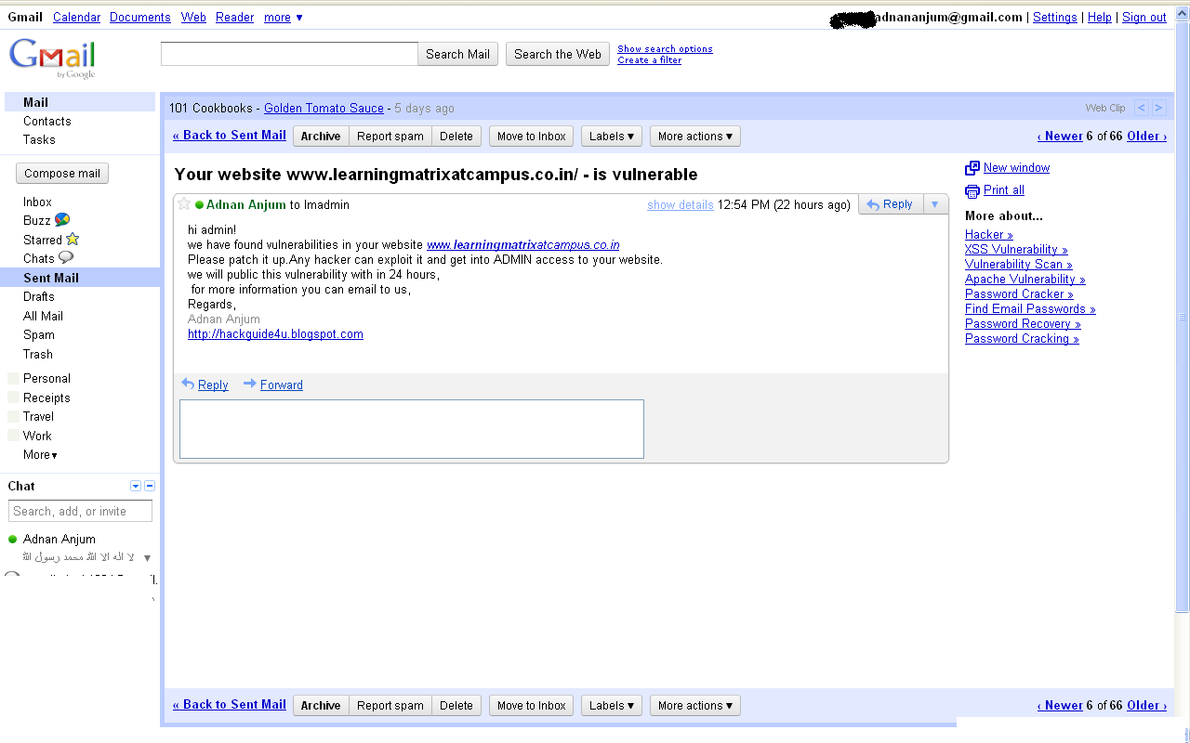This screenshot has width=1190, height=743.
Task: Show previous web clip arrow
Action: coord(1142,108)
